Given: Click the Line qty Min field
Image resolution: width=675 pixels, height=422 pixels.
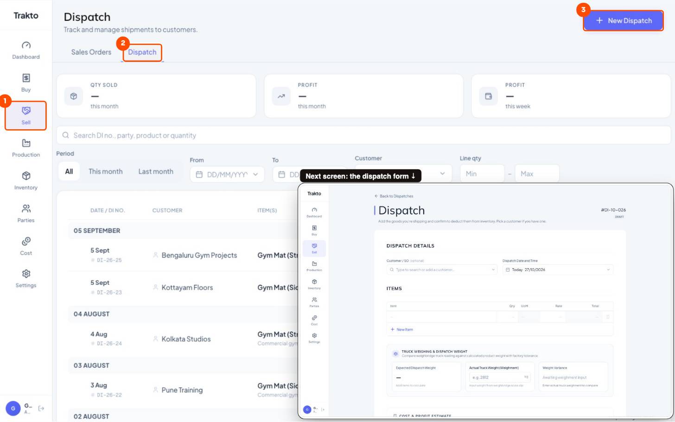Looking at the screenshot, I should [482, 174].
